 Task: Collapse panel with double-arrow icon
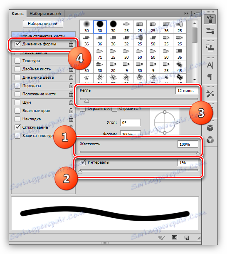[x=186, y=14]
